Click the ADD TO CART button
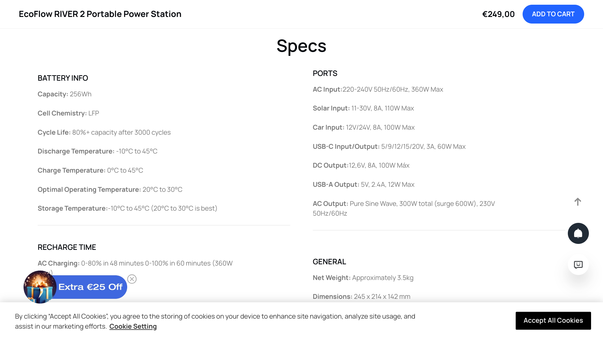 553,14
